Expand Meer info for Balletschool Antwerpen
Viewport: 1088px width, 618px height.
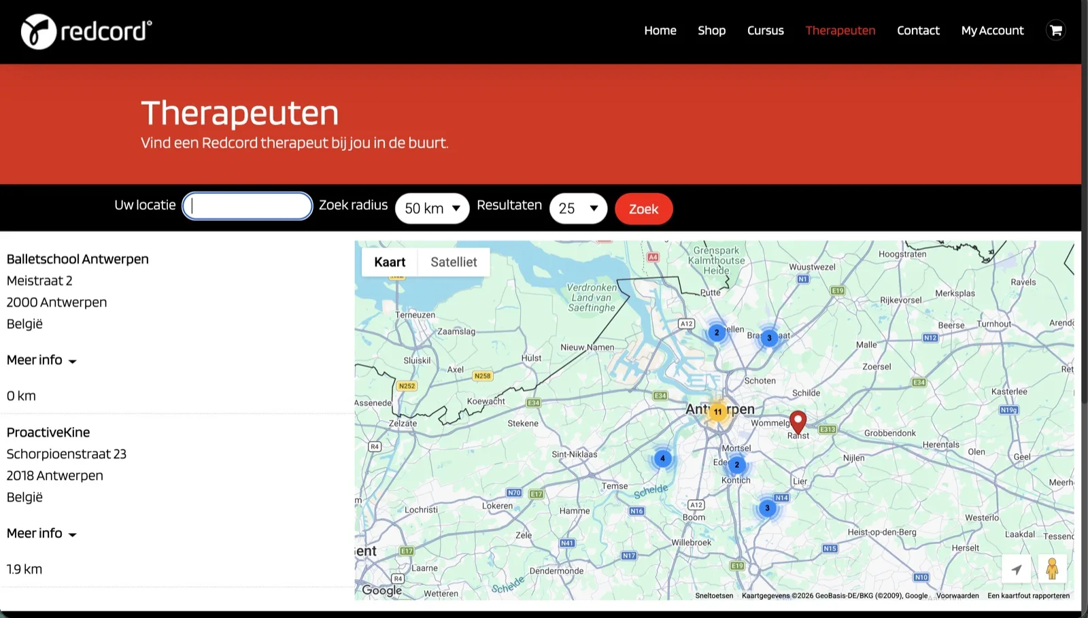click(x=41, y=360)
